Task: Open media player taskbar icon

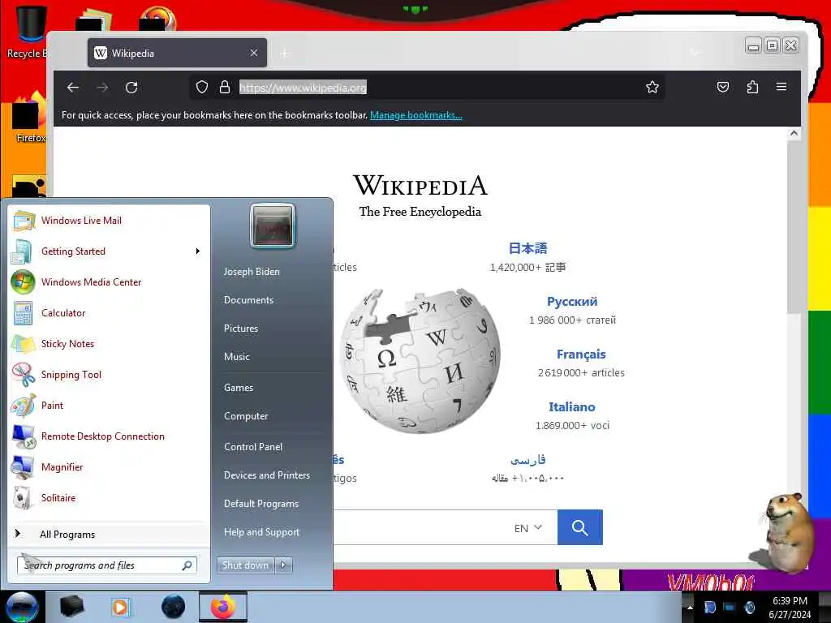Action: (120, 607)
